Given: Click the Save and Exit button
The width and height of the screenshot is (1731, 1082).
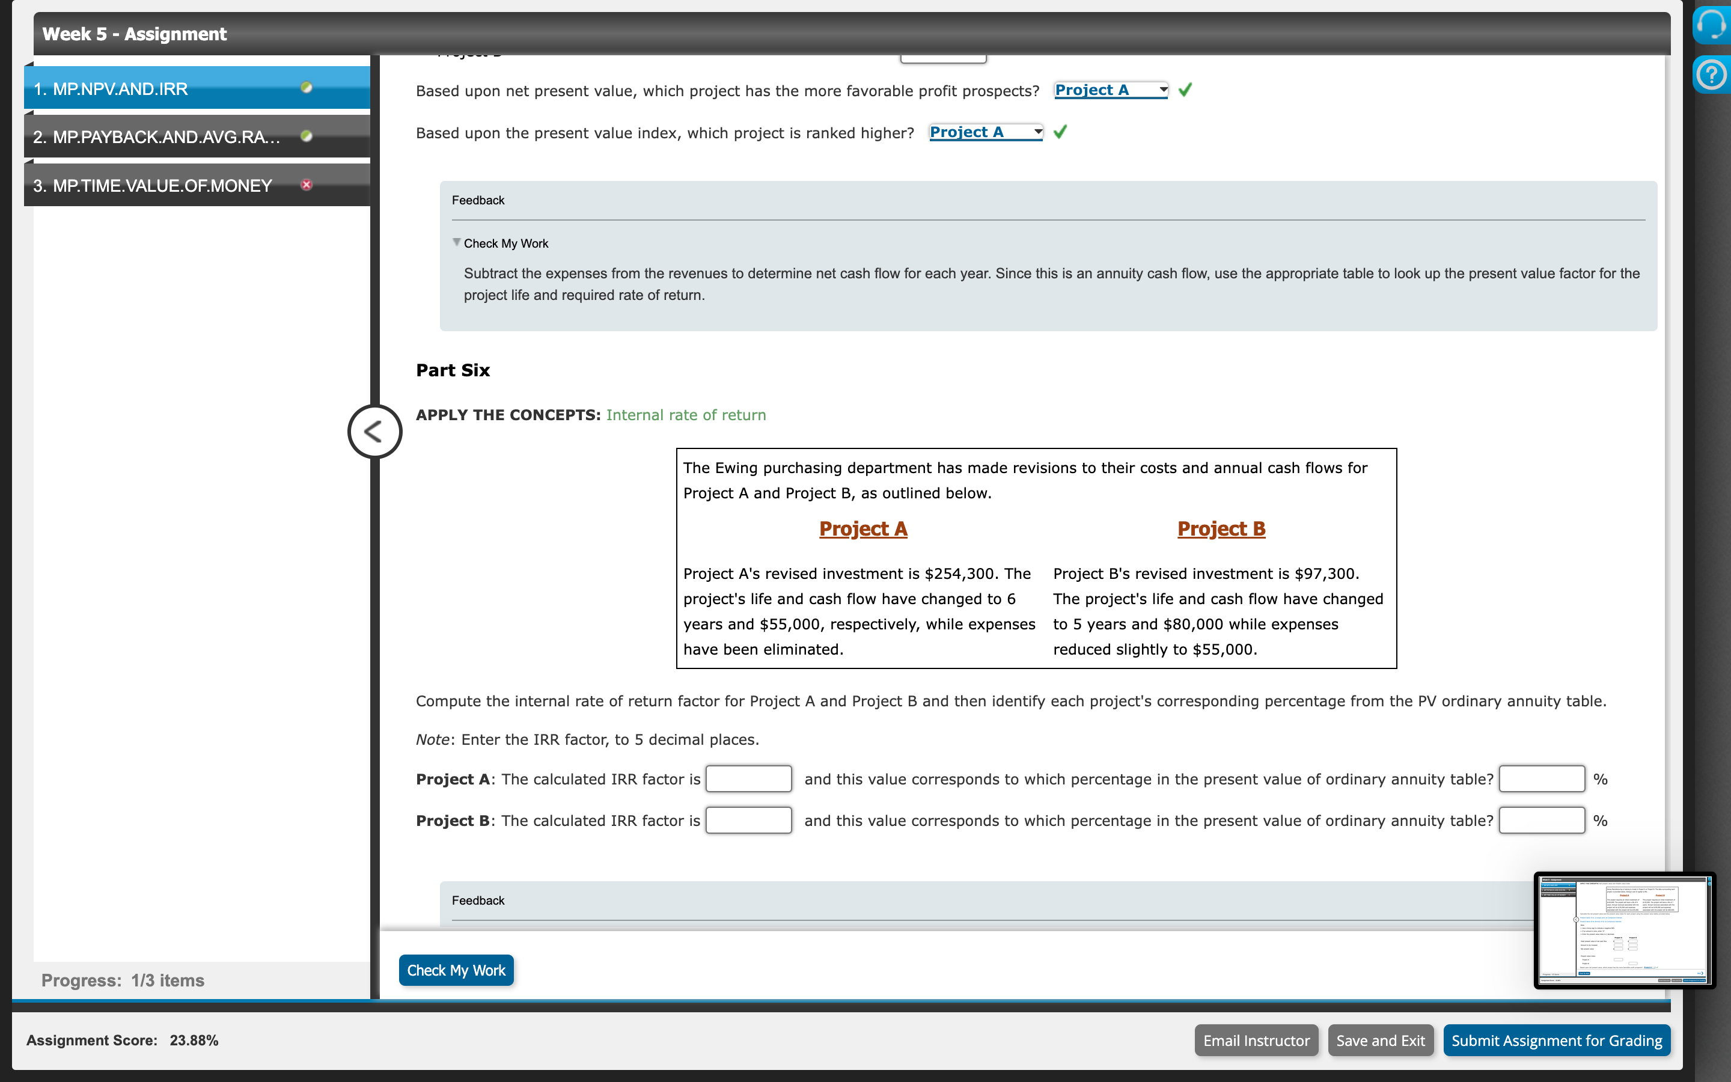Looking at the screenshot, I should (1380, 1040).
